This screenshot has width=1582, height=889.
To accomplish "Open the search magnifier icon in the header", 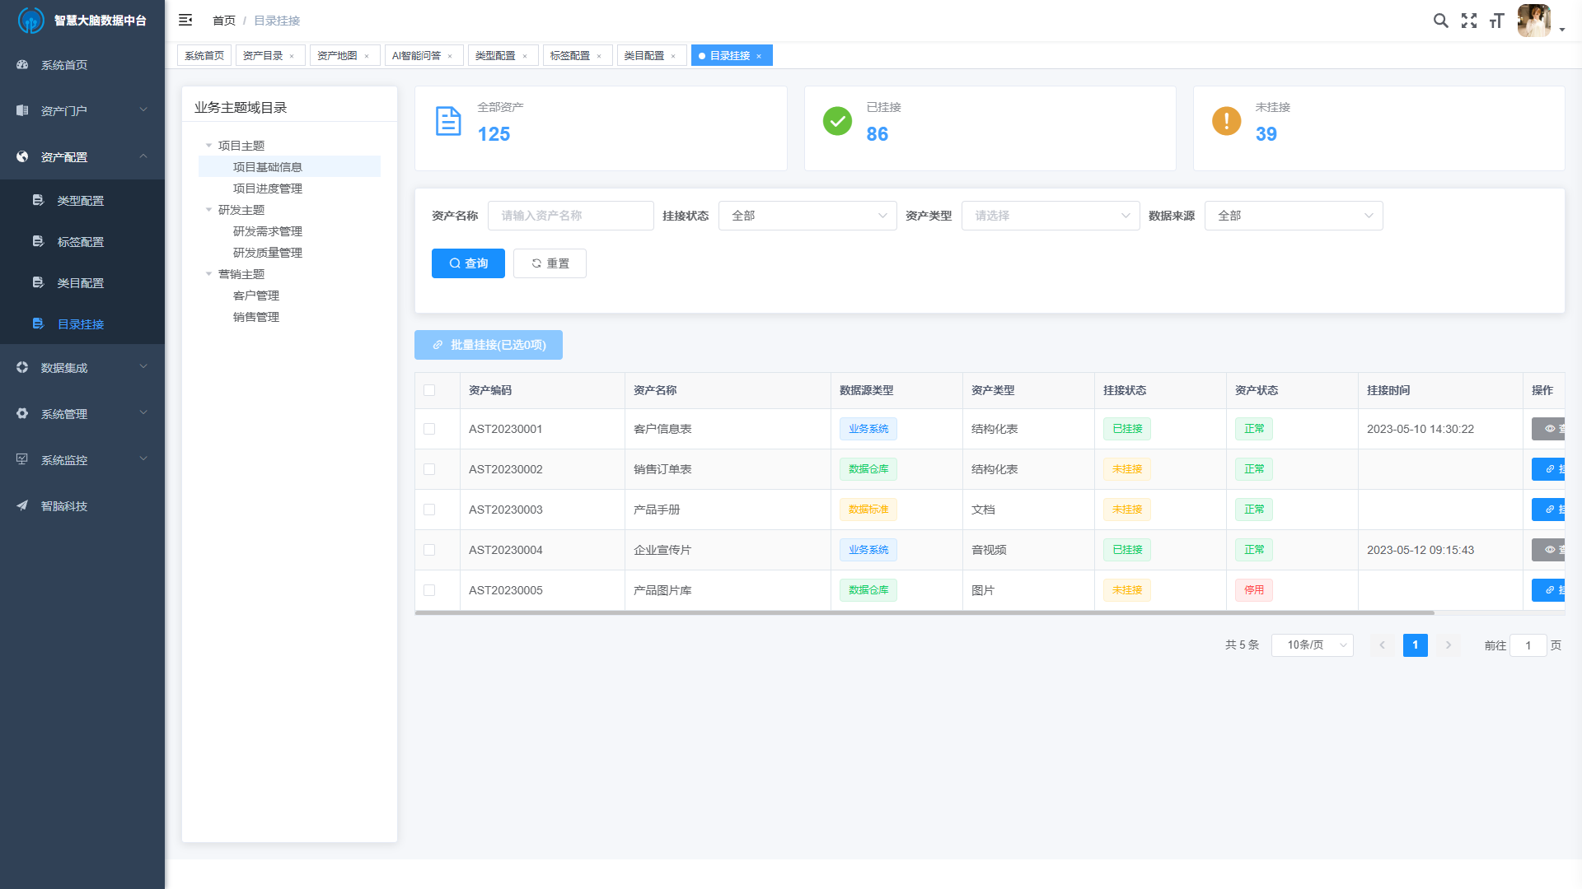I will pyautogui.click(x=1441, y=21).
